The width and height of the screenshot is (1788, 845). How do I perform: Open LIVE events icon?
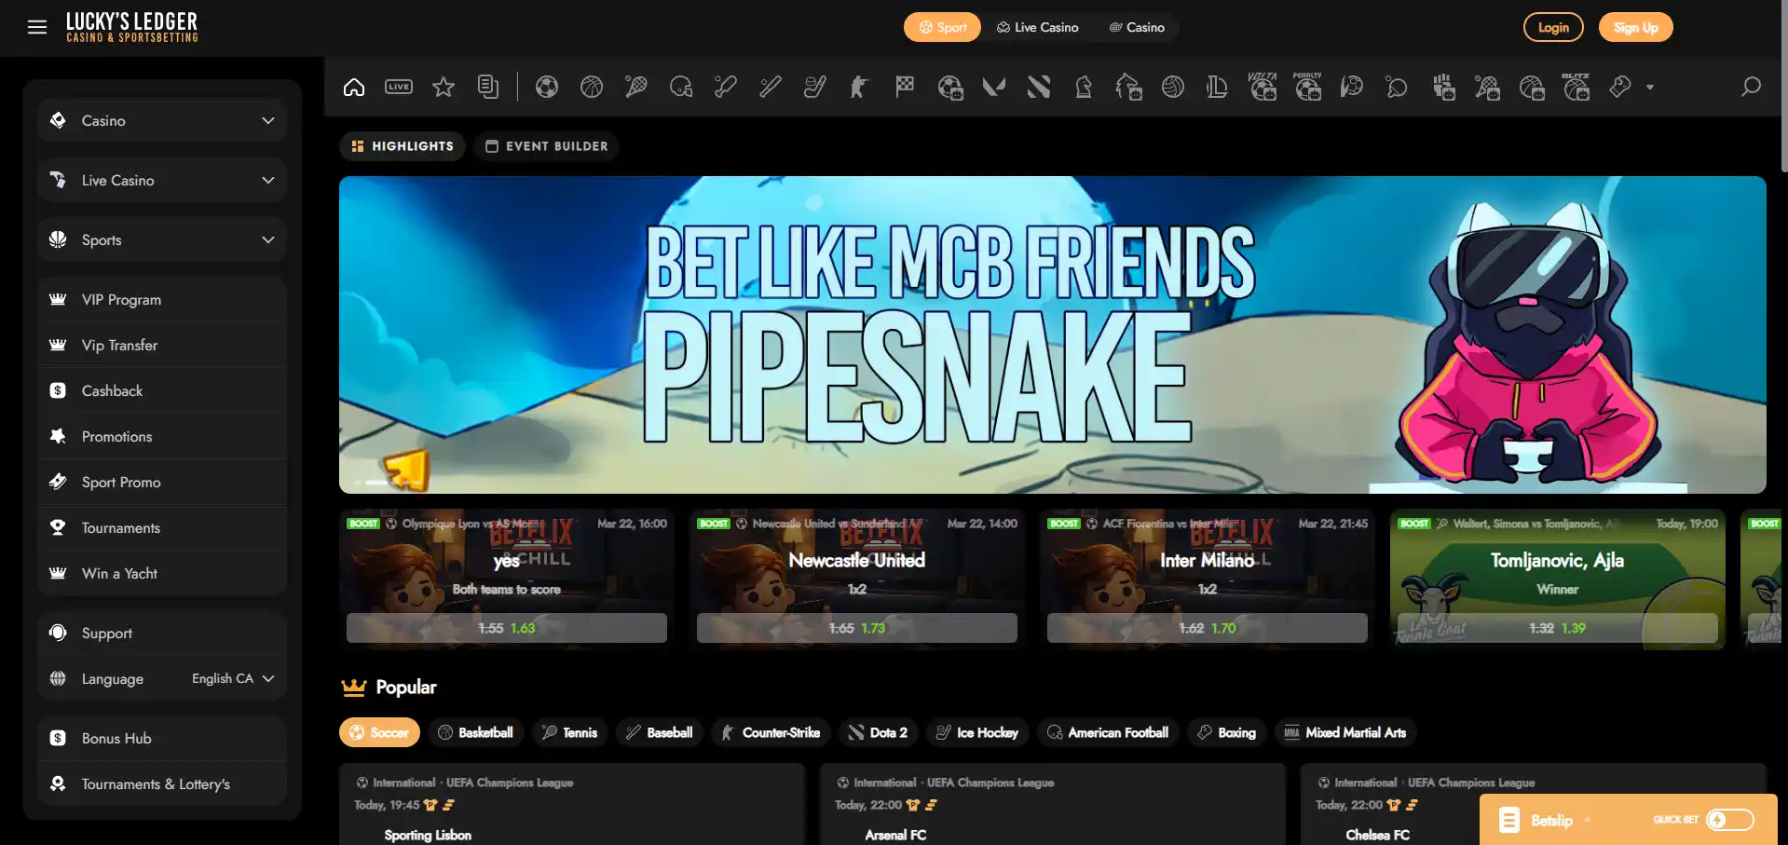coord(399,87)
